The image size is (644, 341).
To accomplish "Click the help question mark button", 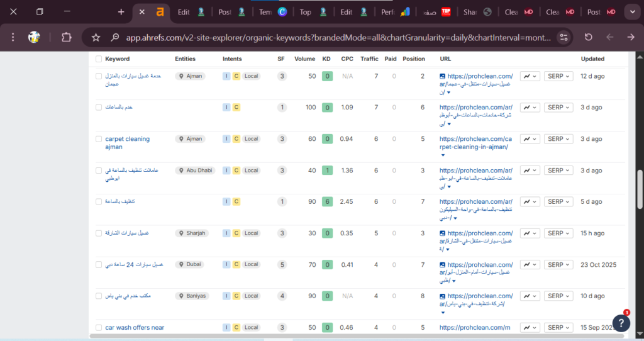I will click(x=621, y=323).
